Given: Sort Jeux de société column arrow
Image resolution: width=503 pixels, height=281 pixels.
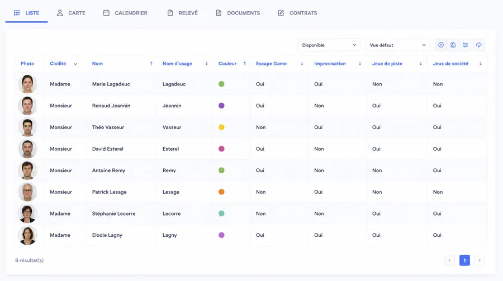Looking at the screenshot, I should (x=481, y=64).
